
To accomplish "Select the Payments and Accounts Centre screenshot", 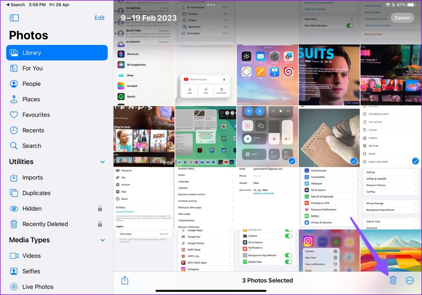I will 144,198.
